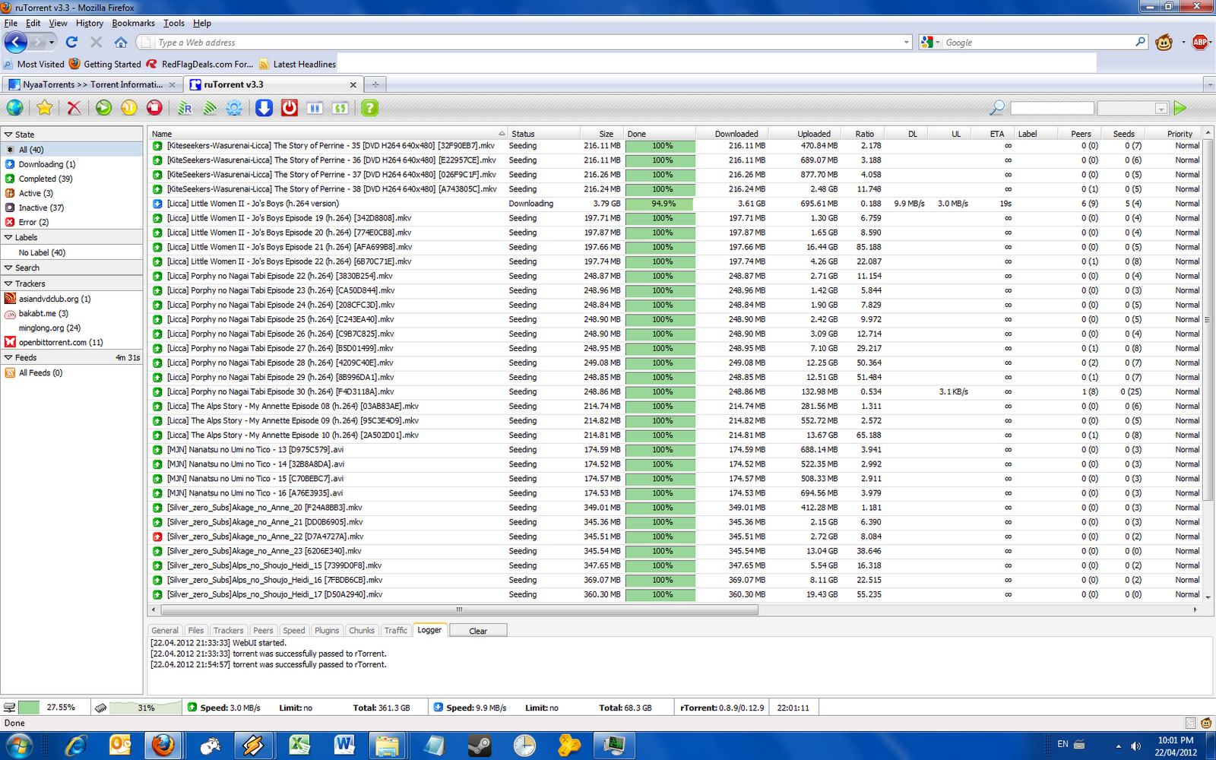This screenshot has width=1216, height=760.
Task: Open Getting Started bookmark
Action: [x=105, y=65]
